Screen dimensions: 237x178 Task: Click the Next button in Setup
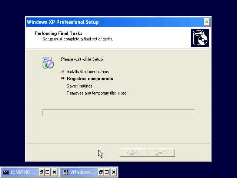click(161, 152)
